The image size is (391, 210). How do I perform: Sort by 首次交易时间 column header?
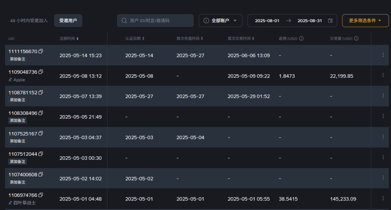pos(241,39)
